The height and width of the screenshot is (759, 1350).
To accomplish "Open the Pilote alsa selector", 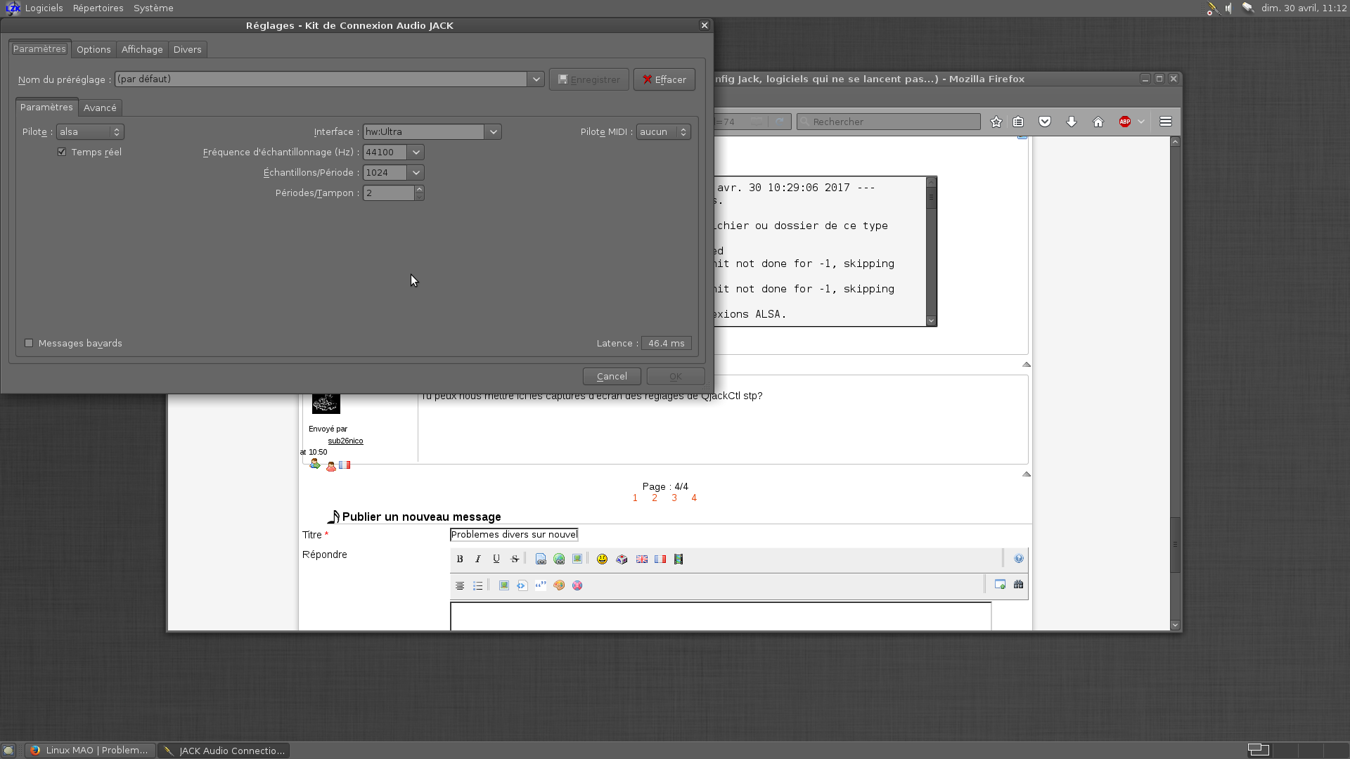I will (90, 132).
